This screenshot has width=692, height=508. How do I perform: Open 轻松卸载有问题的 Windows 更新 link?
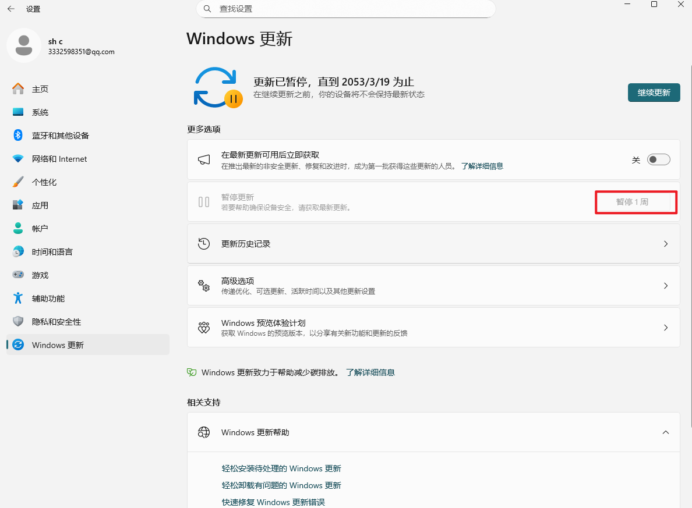pyautogui.click(x=281, y=485)
